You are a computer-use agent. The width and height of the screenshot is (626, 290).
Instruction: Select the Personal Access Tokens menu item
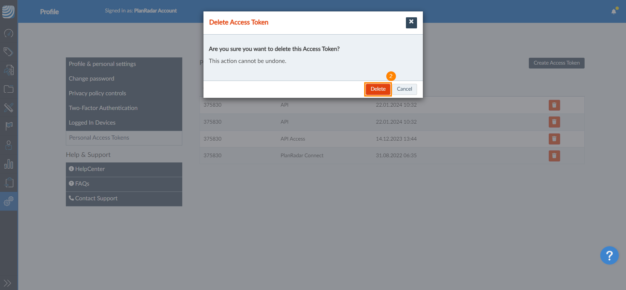tap(99, 138)
